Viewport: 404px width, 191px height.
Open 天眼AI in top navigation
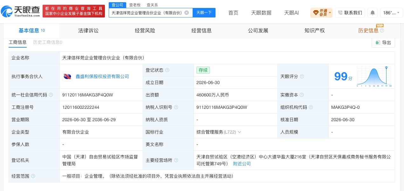[x=291, y=13]
